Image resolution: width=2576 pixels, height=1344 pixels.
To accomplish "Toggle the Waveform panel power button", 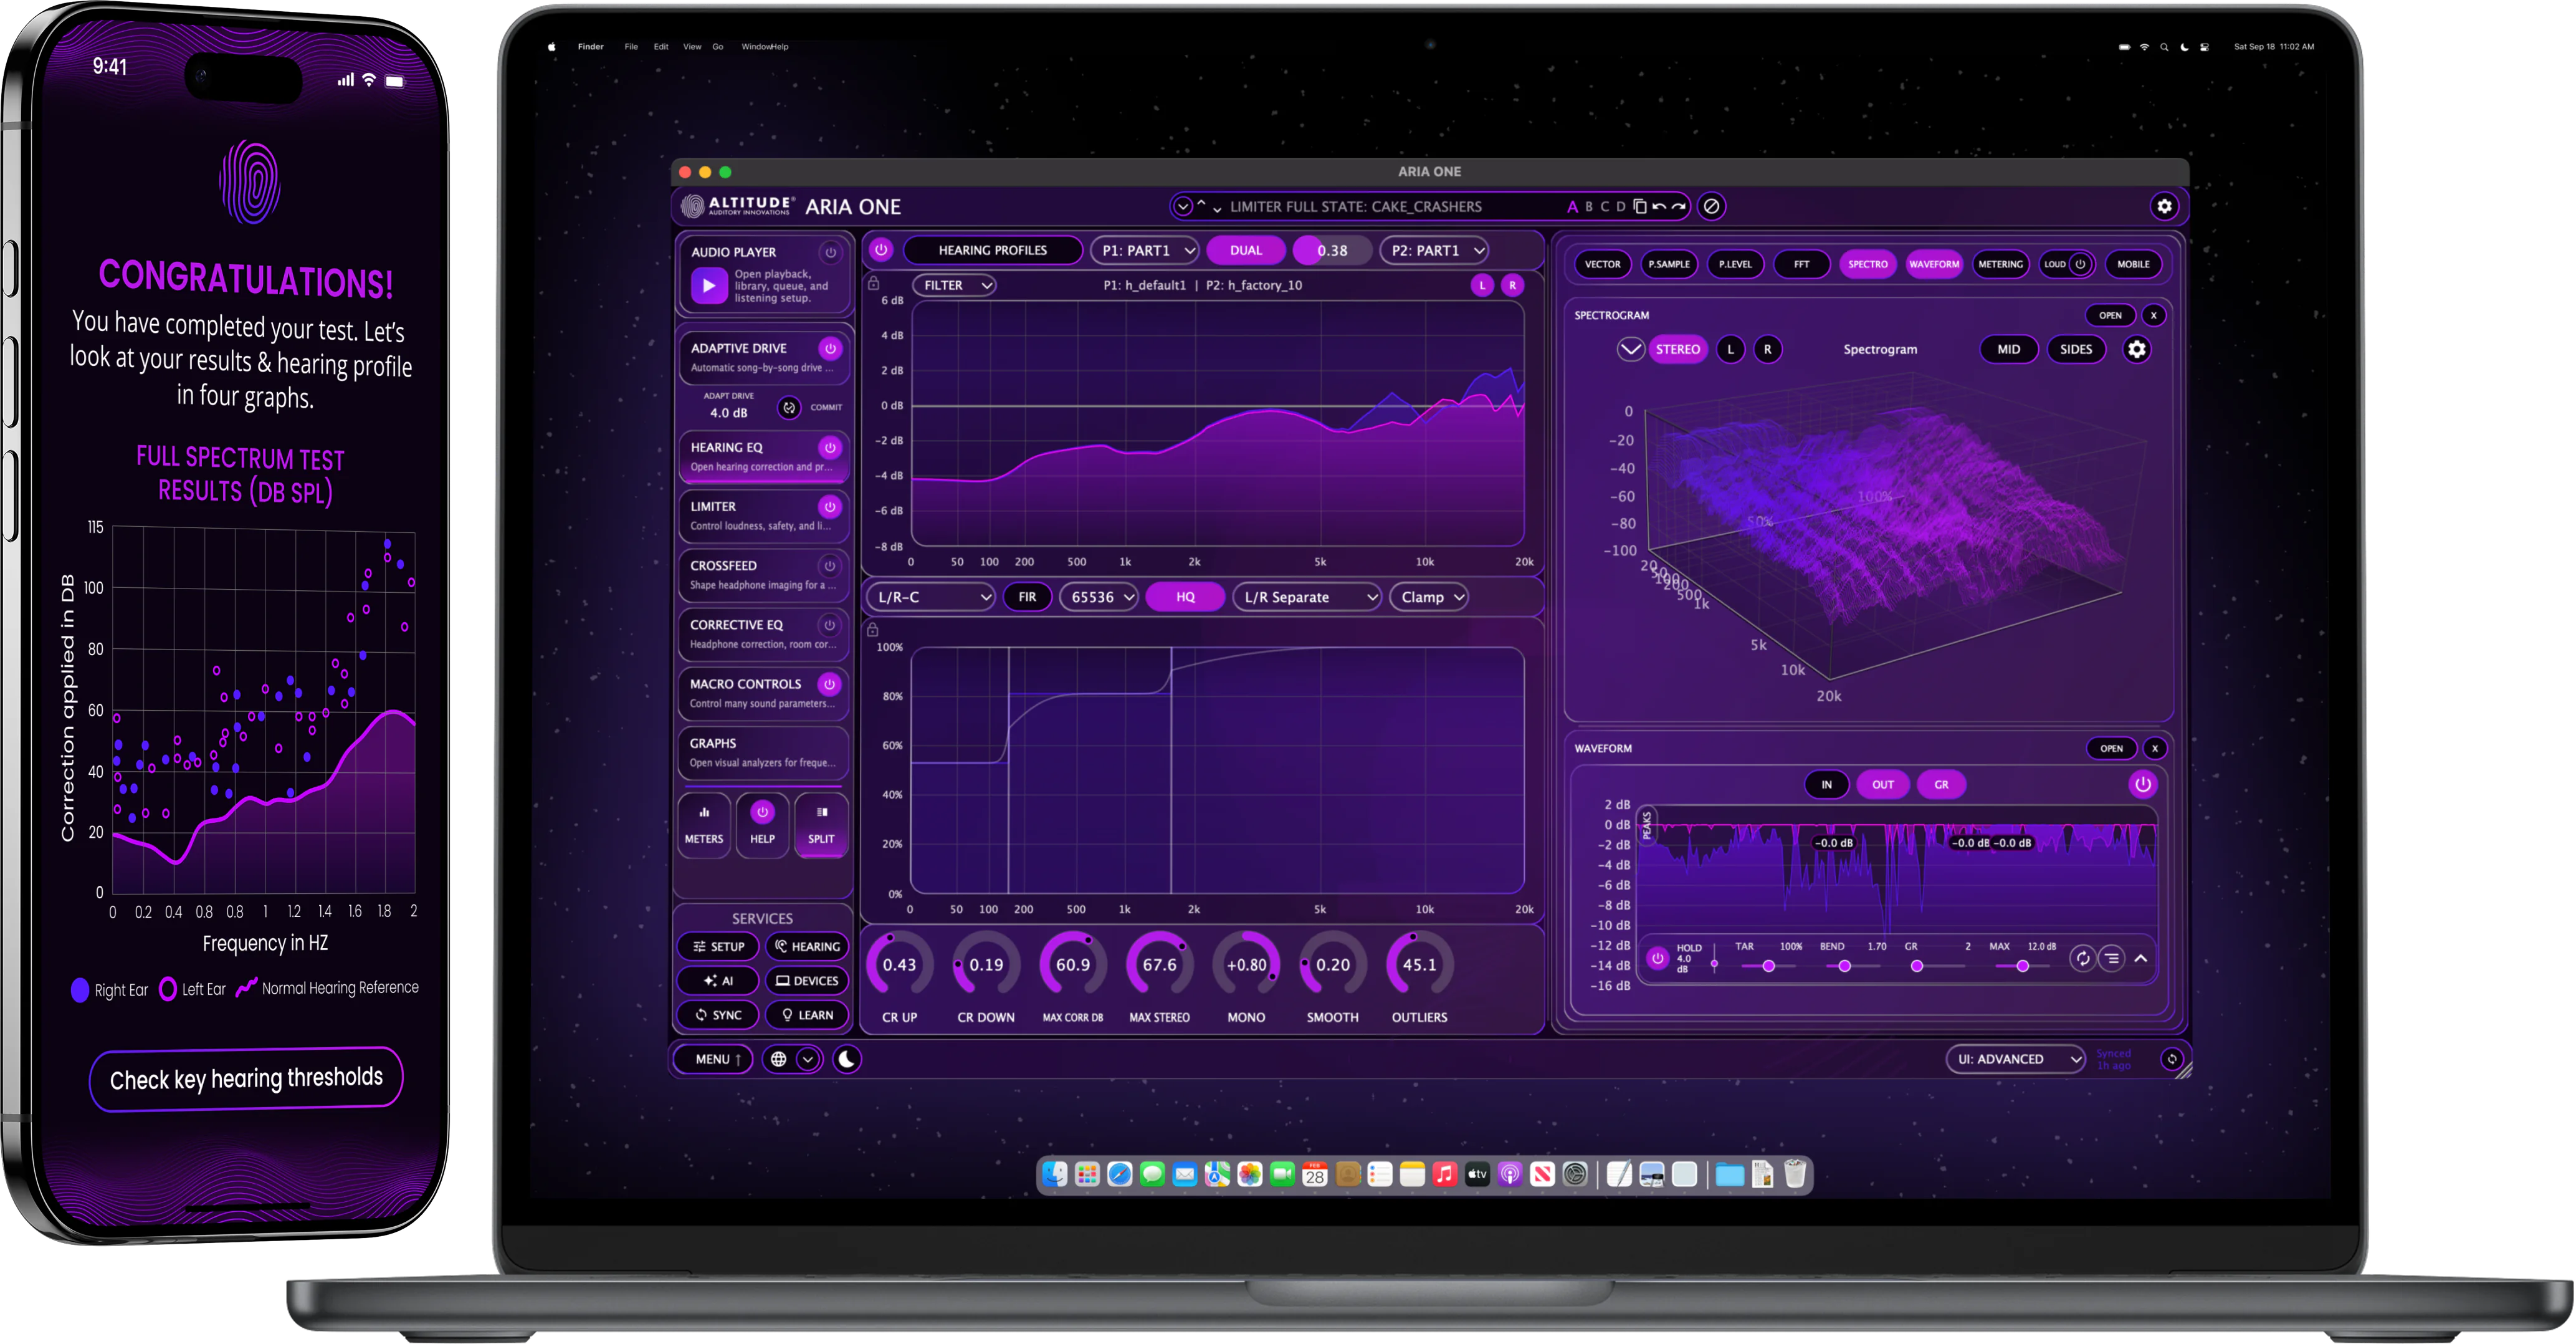I will 2142,785.
